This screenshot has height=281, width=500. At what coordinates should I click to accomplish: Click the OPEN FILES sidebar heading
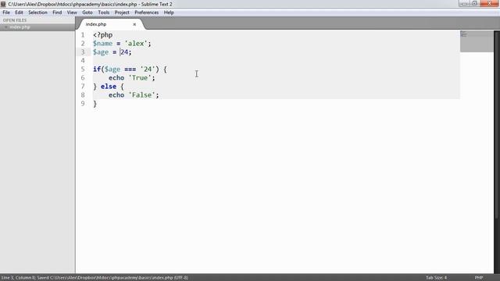pos(15,20)
